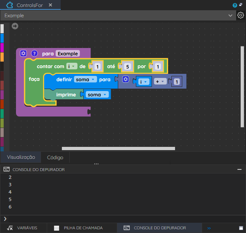Image resolution: width=246 pixels, height=233 pixels.
Task: Click the Example function name field
Action: tap(68, 54)
